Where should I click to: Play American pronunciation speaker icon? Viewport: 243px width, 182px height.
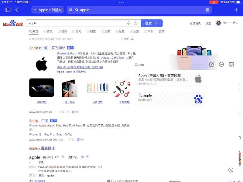82,157
